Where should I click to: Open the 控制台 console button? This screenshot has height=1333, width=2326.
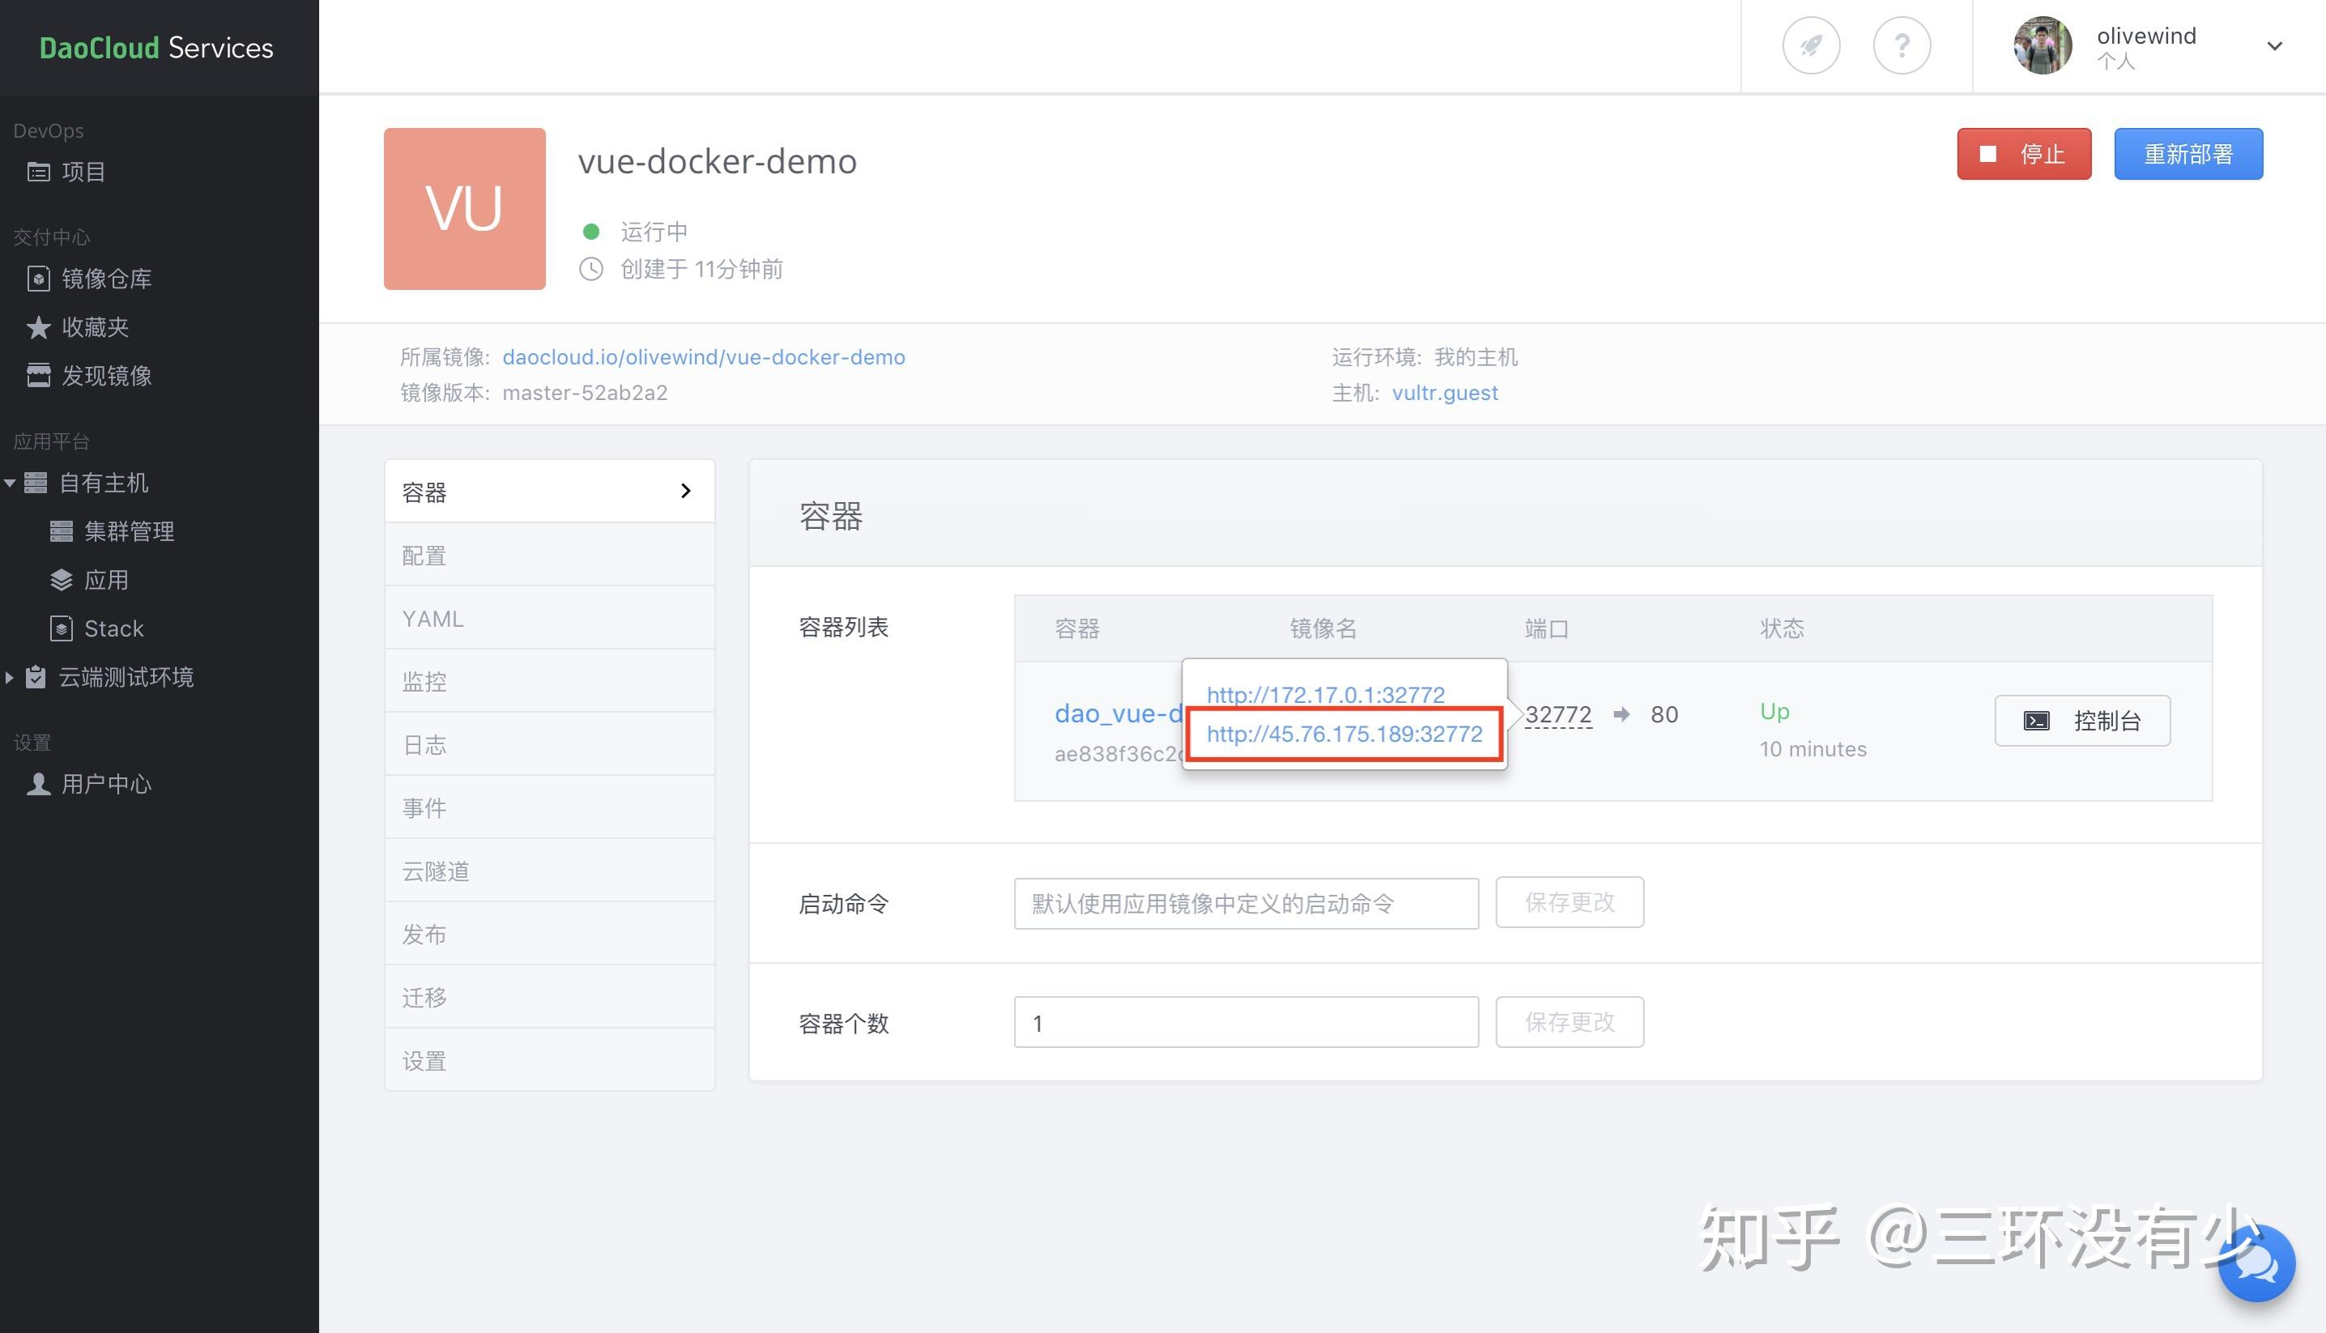click(x=2081, y=721)
